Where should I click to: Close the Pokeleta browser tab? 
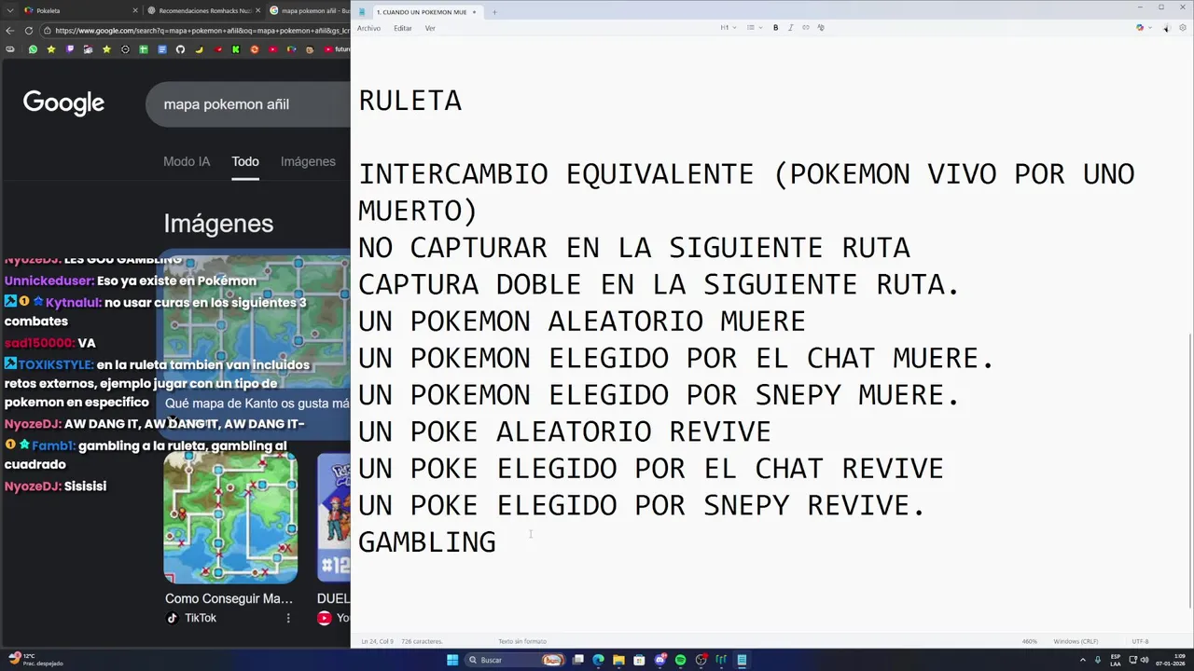134,11
